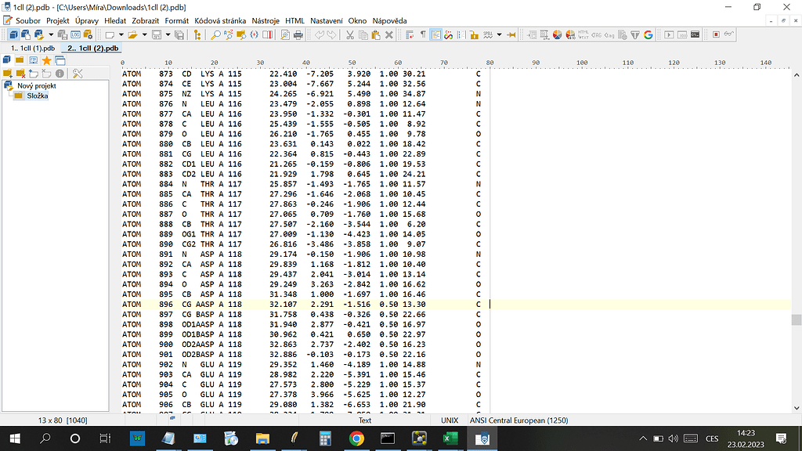Open the Nástroje menu
The height and width of the screenshot is (451, 802).
[x=266, y=20]
